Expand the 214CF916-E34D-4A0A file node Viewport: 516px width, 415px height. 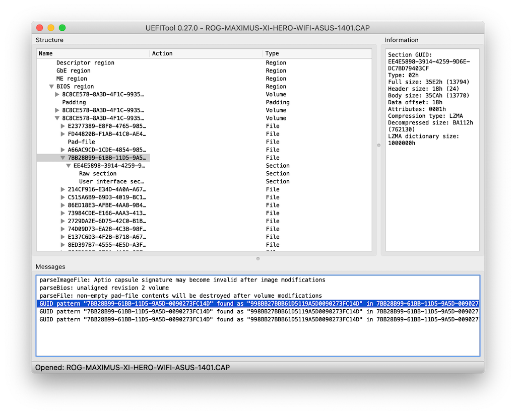click(63, 189)
